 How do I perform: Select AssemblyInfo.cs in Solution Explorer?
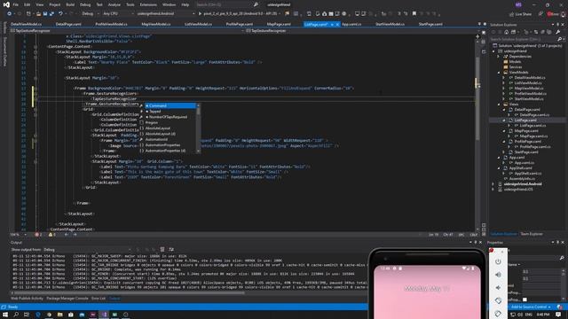coord(522,179)
